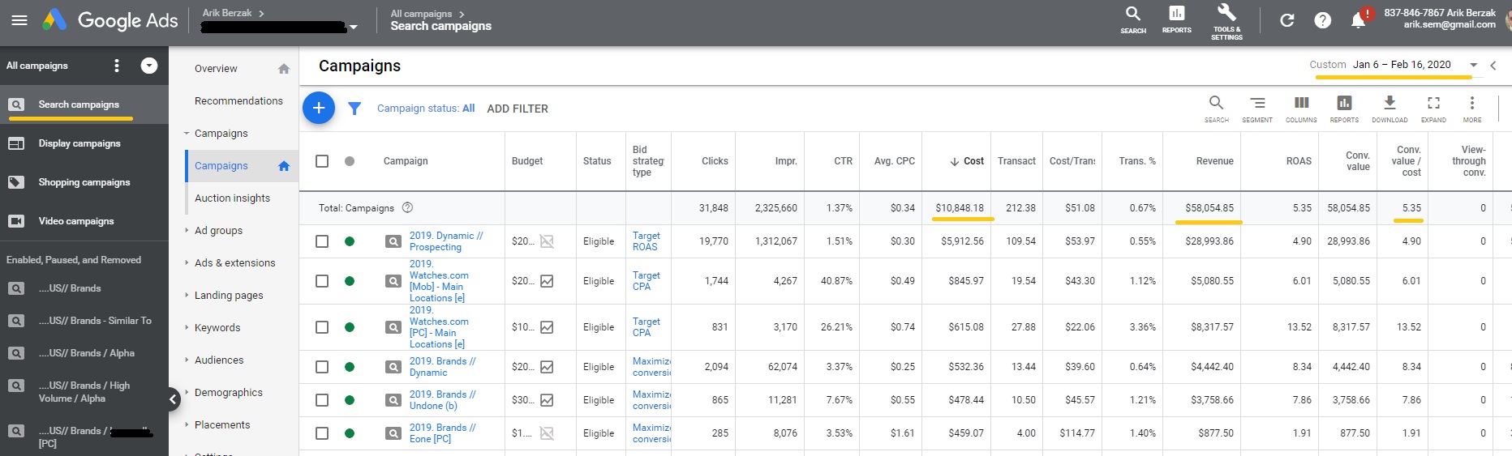Open the 2019. Dynamic // Prospecting campaign link
The image size is (1512, 456).
[446, 241]
